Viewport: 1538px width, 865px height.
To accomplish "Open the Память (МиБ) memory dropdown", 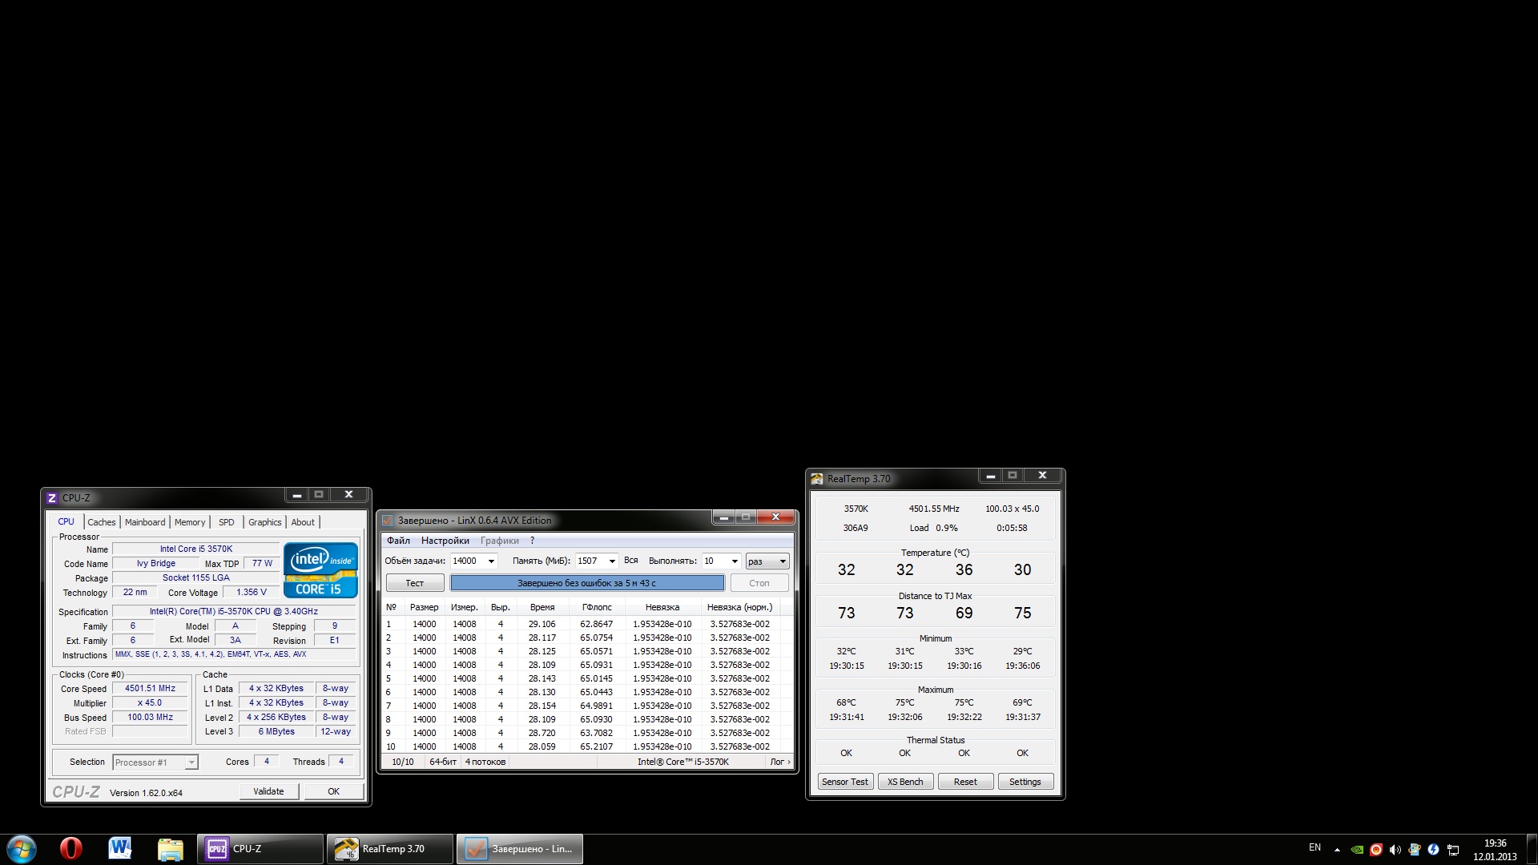I will [612, 561].
